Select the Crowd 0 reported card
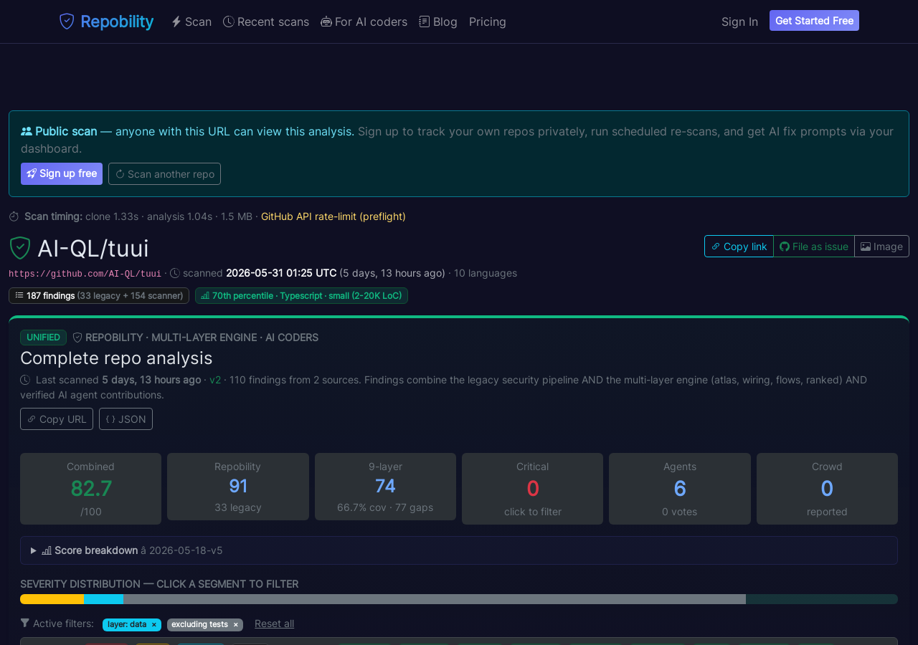 (x=827, y=489)
